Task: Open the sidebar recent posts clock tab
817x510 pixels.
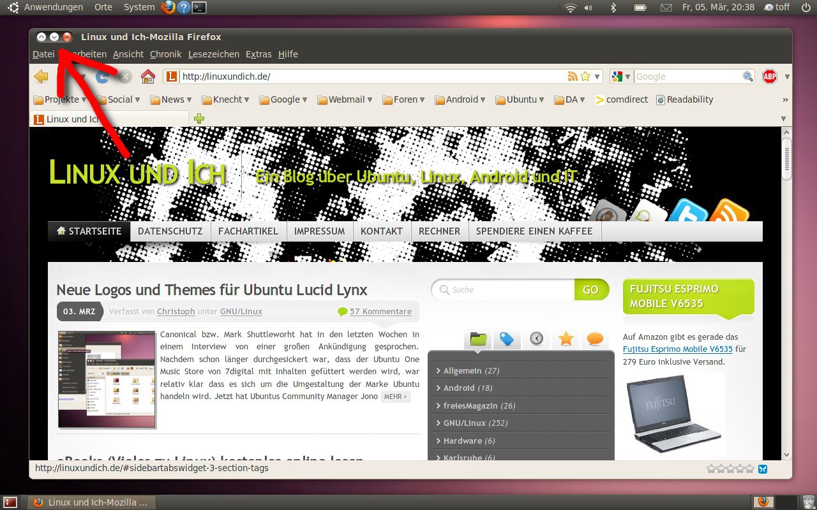Action: 536,339
